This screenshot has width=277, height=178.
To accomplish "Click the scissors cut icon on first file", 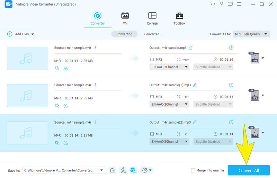I will click(x=65, y=68).
